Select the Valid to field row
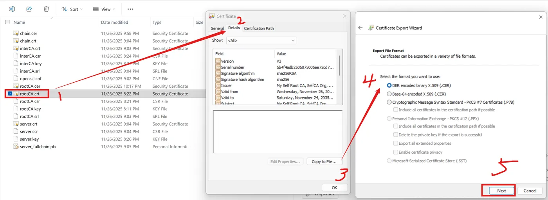This screenshot has height=200, width=548. pyautogui.click(x=275, y=97)
